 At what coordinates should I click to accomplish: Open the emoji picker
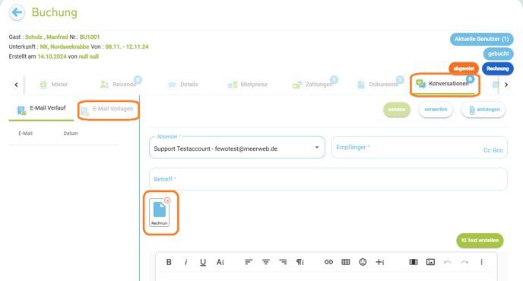pyautogui.click(x=363, y=262)
